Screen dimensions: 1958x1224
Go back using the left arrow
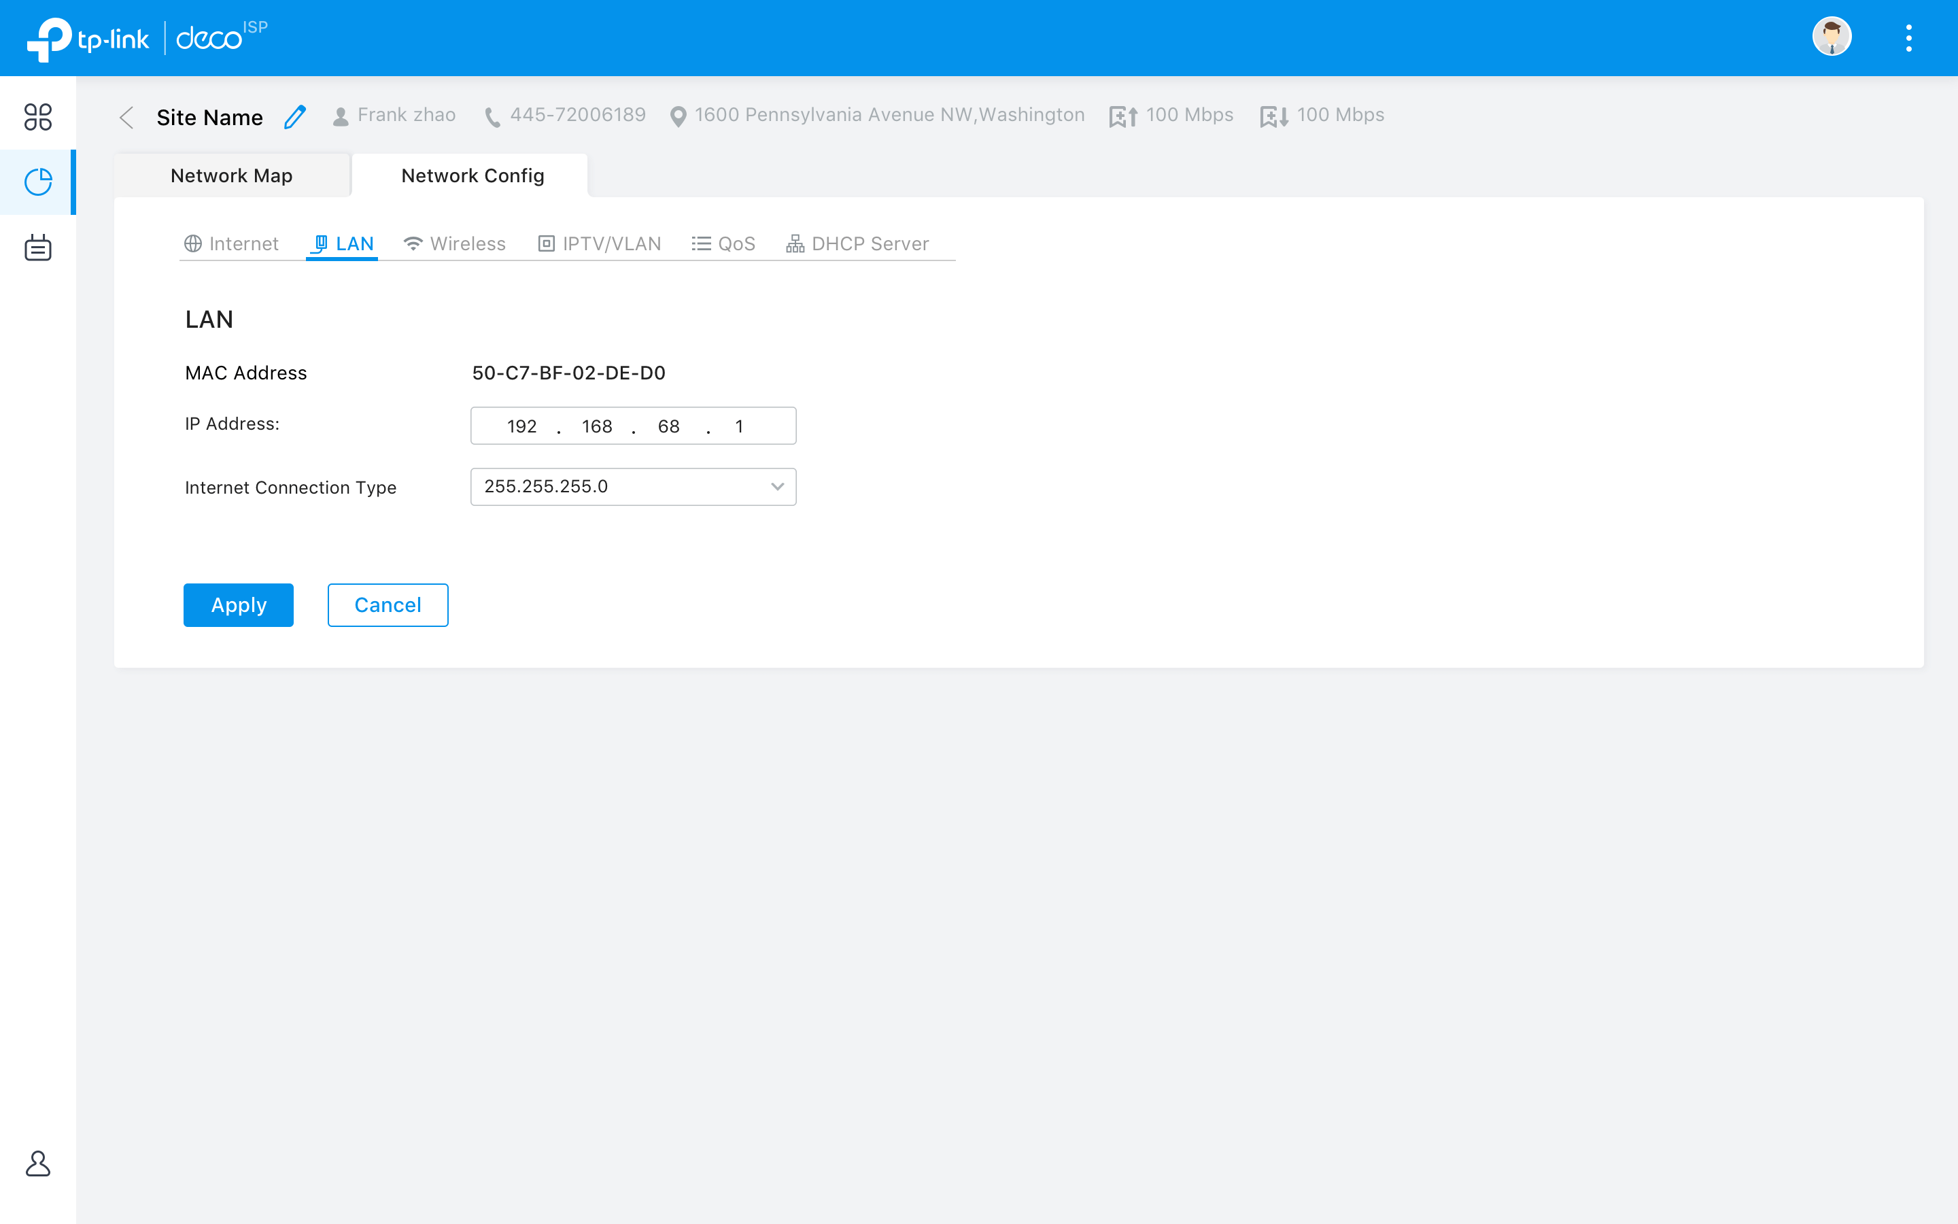126,118
